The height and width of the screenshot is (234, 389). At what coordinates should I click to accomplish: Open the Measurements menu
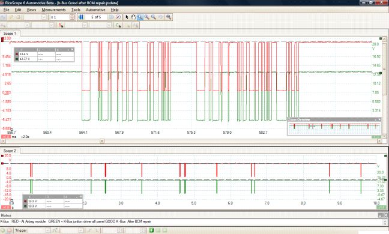click(53, 10)
